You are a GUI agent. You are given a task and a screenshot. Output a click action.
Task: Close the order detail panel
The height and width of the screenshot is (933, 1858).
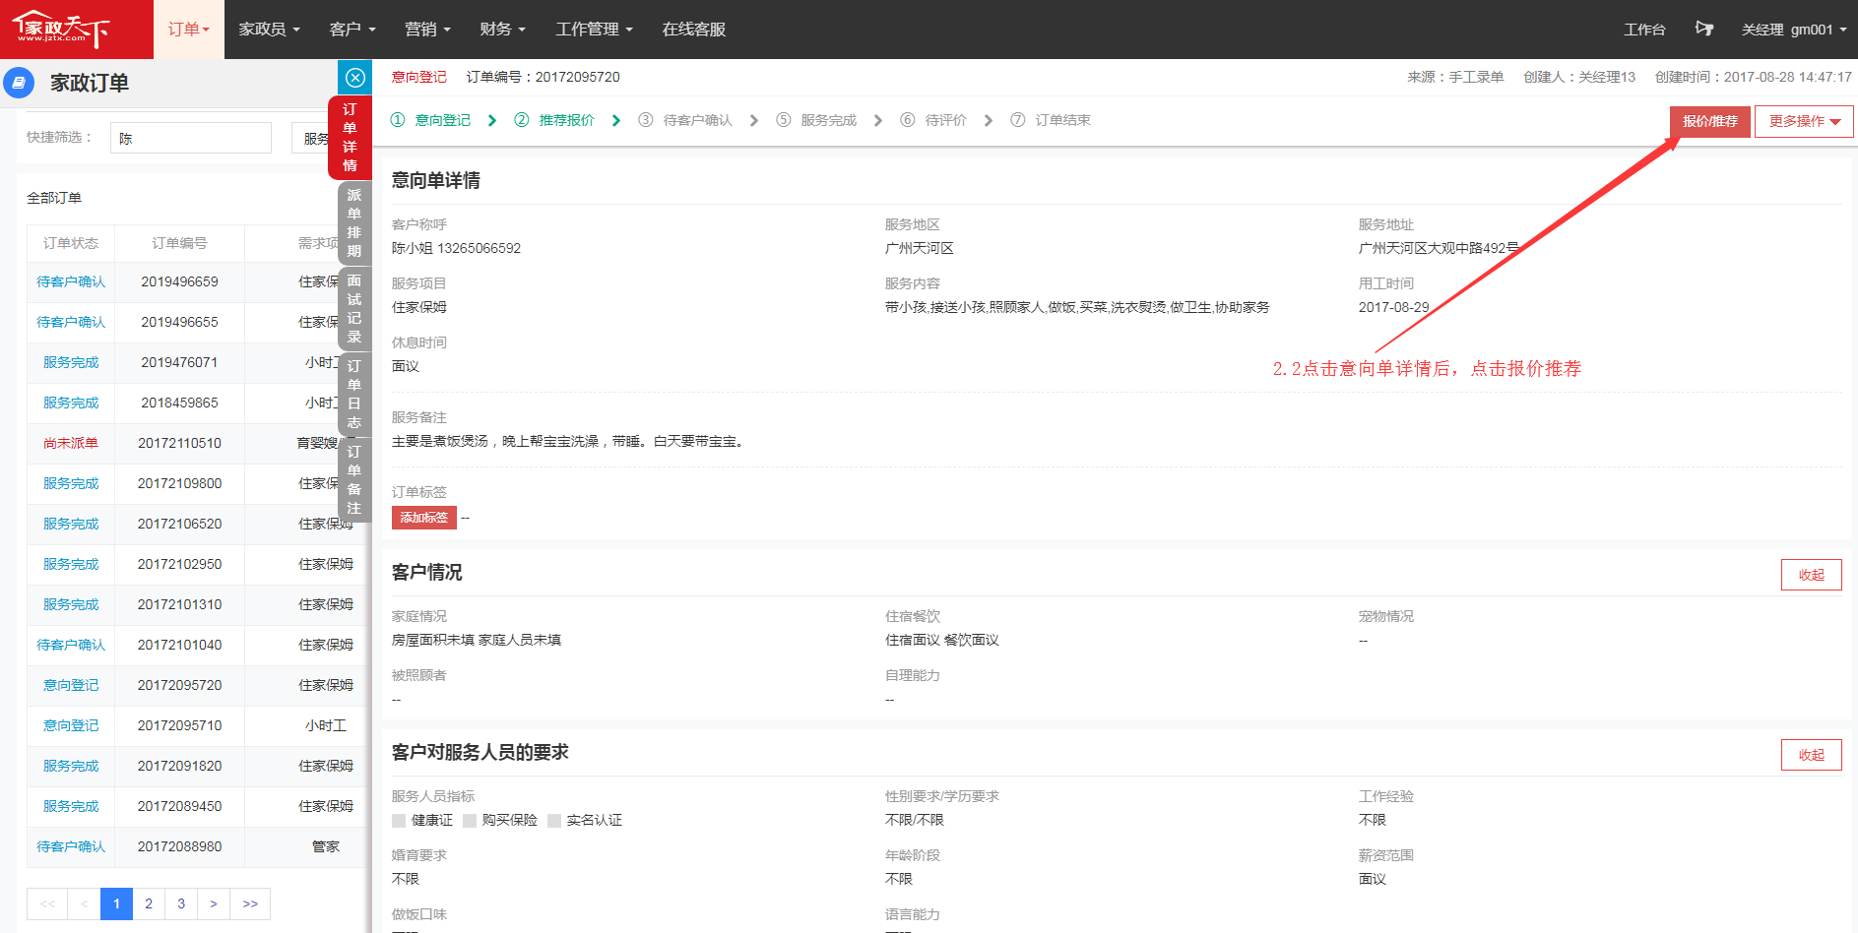click(x=355, y=78)
